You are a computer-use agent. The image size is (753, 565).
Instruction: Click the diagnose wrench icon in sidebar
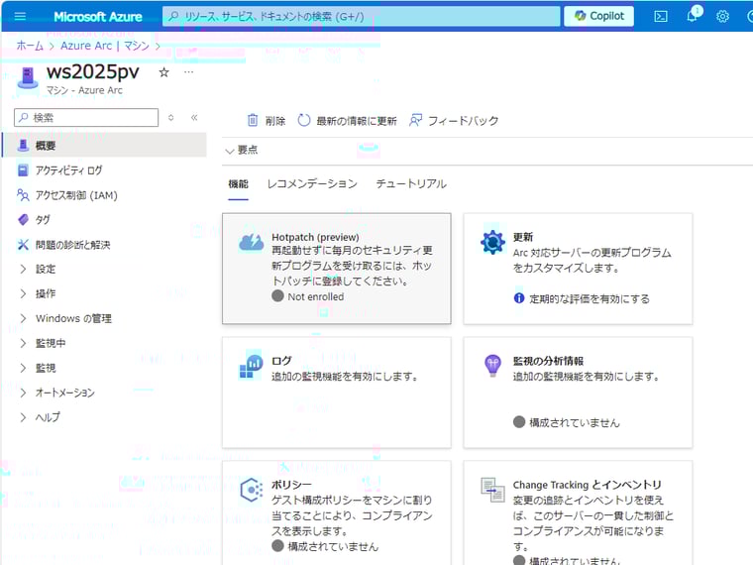coord(23,245)
